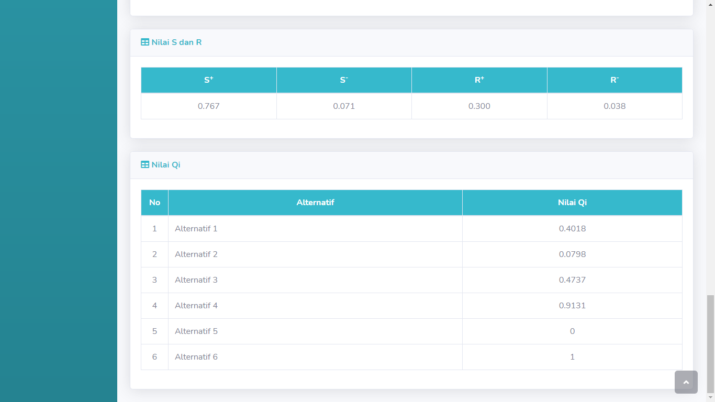Click the R+ column header
The width and height of the screenshot is (715, 402).
(x=479, y=80)
